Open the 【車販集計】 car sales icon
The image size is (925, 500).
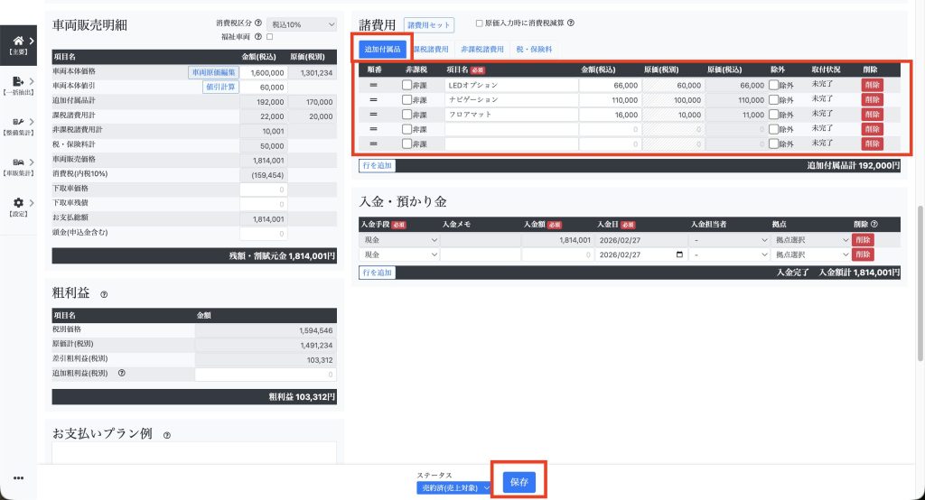pyautogui.click(x=18, y=162)
